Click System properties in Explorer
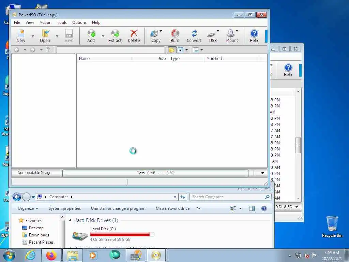349x262 pixels. pos(65,208)
